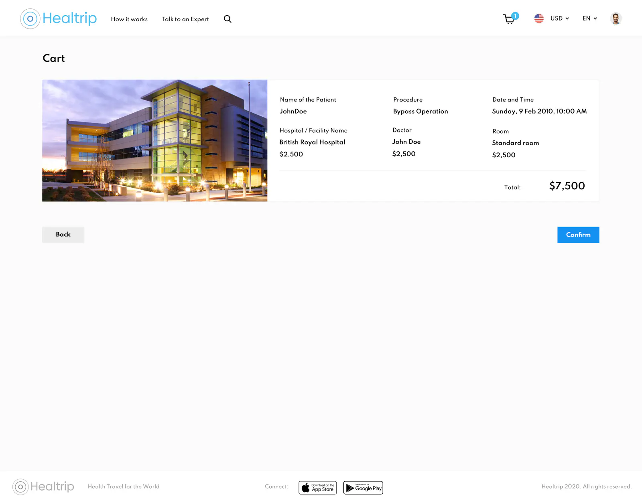Open the How it works menu item
Viewport: 642px width, 503px height.
129,19
